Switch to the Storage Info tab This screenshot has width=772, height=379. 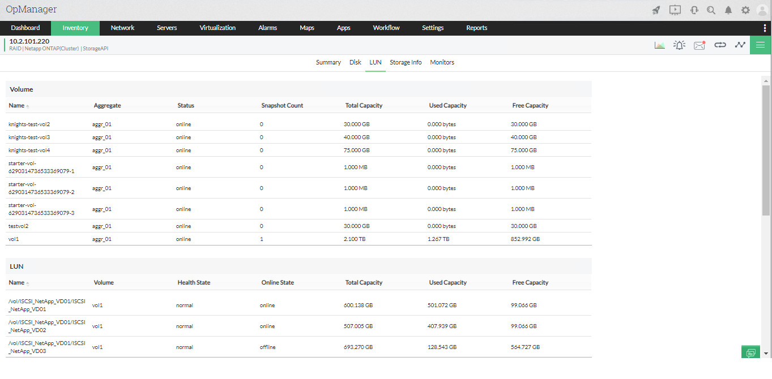coord(406,62)
